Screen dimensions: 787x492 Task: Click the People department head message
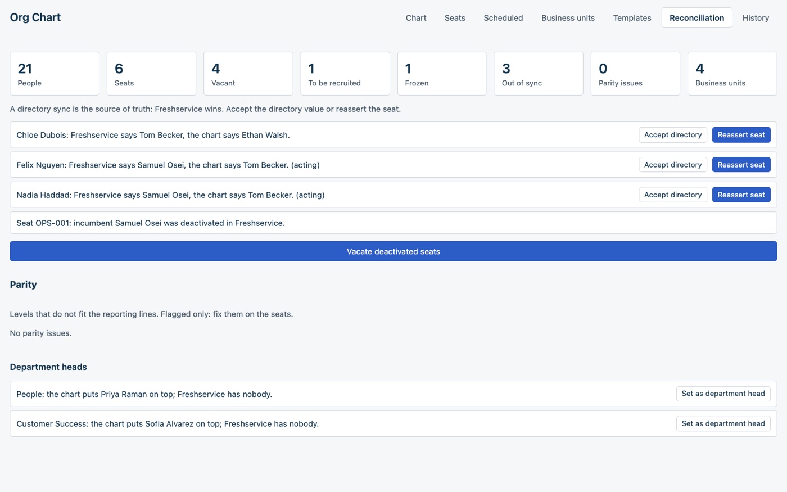(144, 394)
